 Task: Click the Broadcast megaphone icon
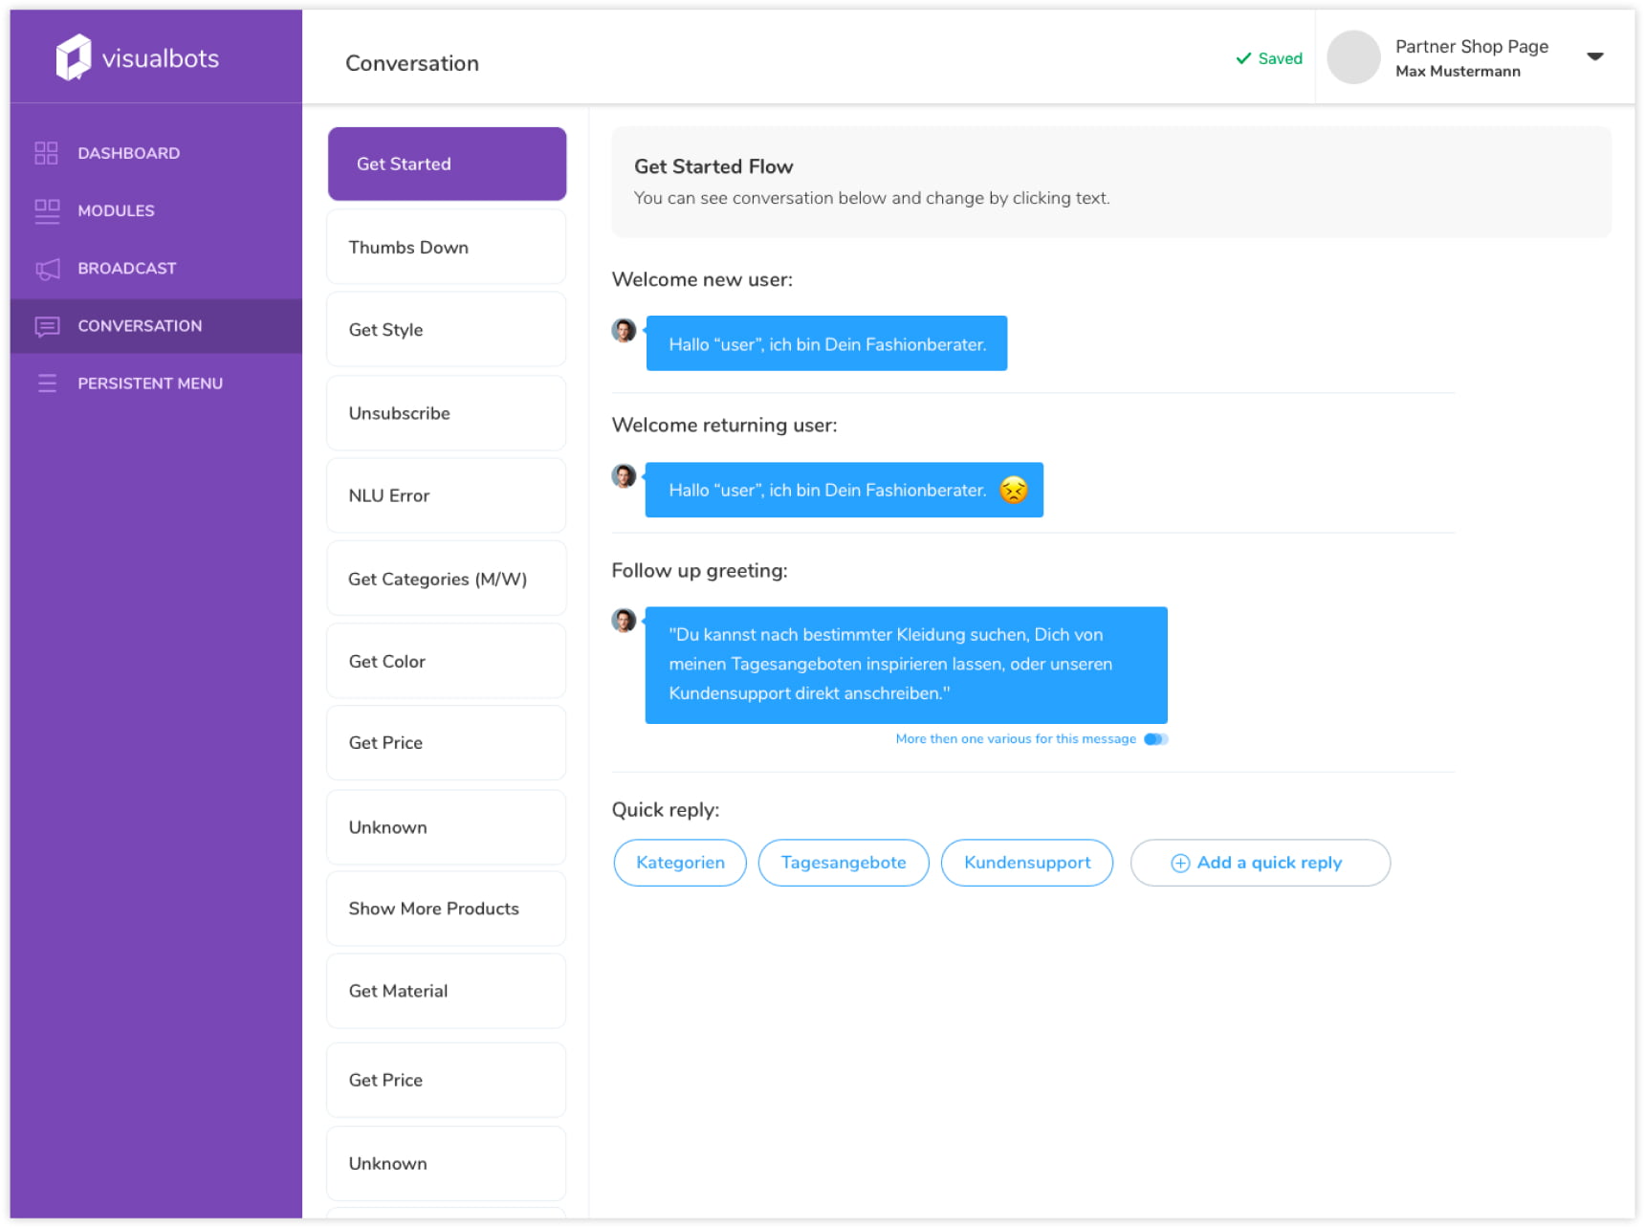click(47, 269)
